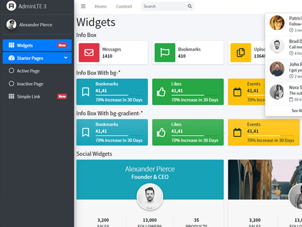
Task: Open the Content menu item
Action: [x=124, y=6]
